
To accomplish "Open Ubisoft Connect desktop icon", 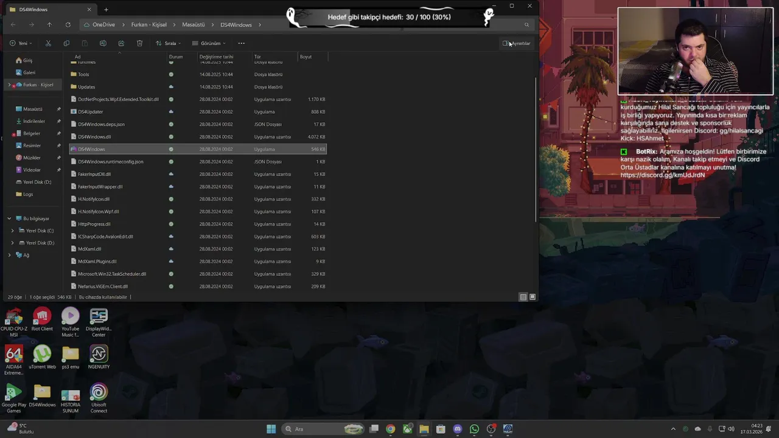I will pyautogui.click(x=99, y=398).
